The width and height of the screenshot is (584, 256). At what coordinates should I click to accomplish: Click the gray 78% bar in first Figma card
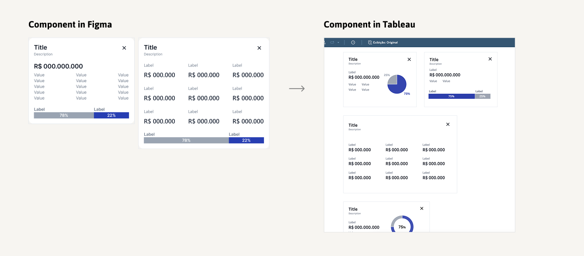tap(64, 115)
